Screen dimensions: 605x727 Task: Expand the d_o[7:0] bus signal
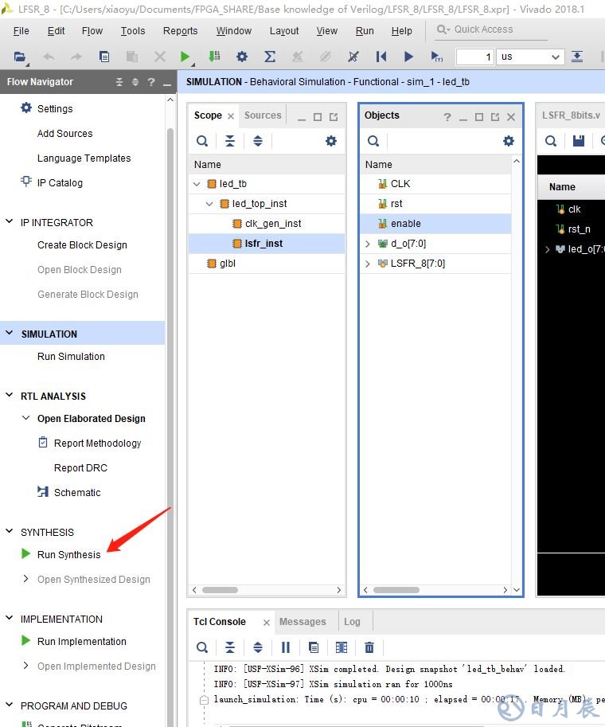coord(368,244)
